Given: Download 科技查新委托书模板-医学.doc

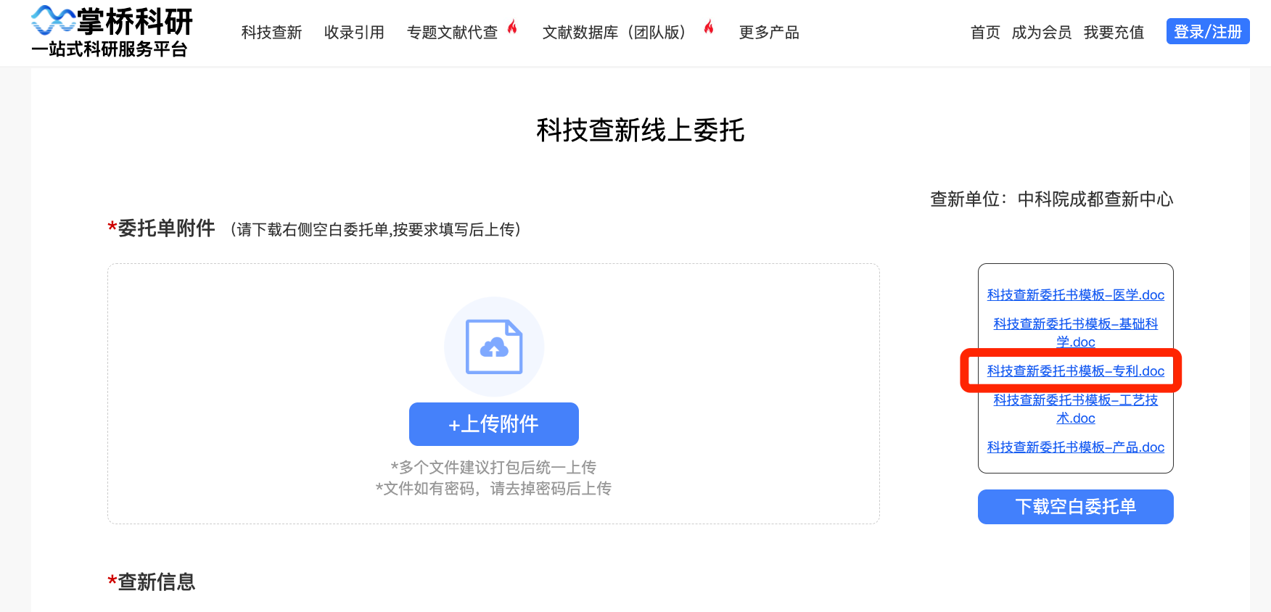Looking at the screenshot, I should tap(1076, 295).
